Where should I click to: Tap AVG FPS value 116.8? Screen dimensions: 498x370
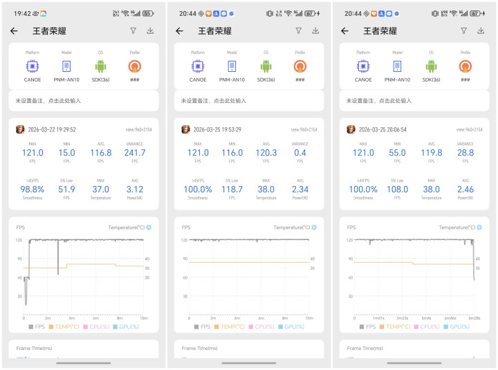tap(101, 153)
